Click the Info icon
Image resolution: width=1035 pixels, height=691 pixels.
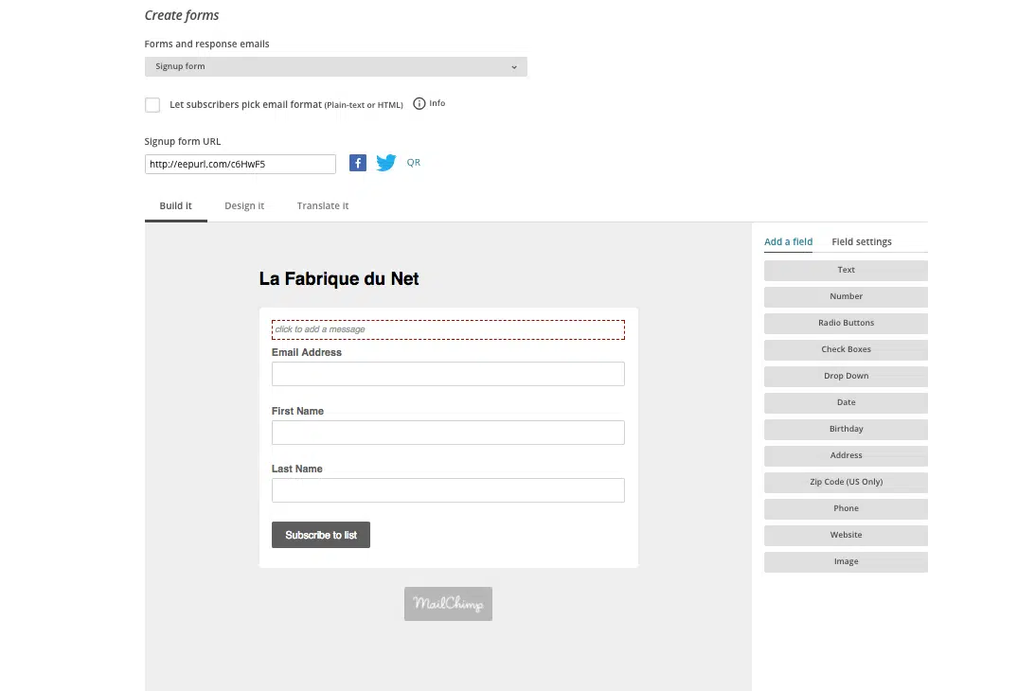click(x=419, y=104)
